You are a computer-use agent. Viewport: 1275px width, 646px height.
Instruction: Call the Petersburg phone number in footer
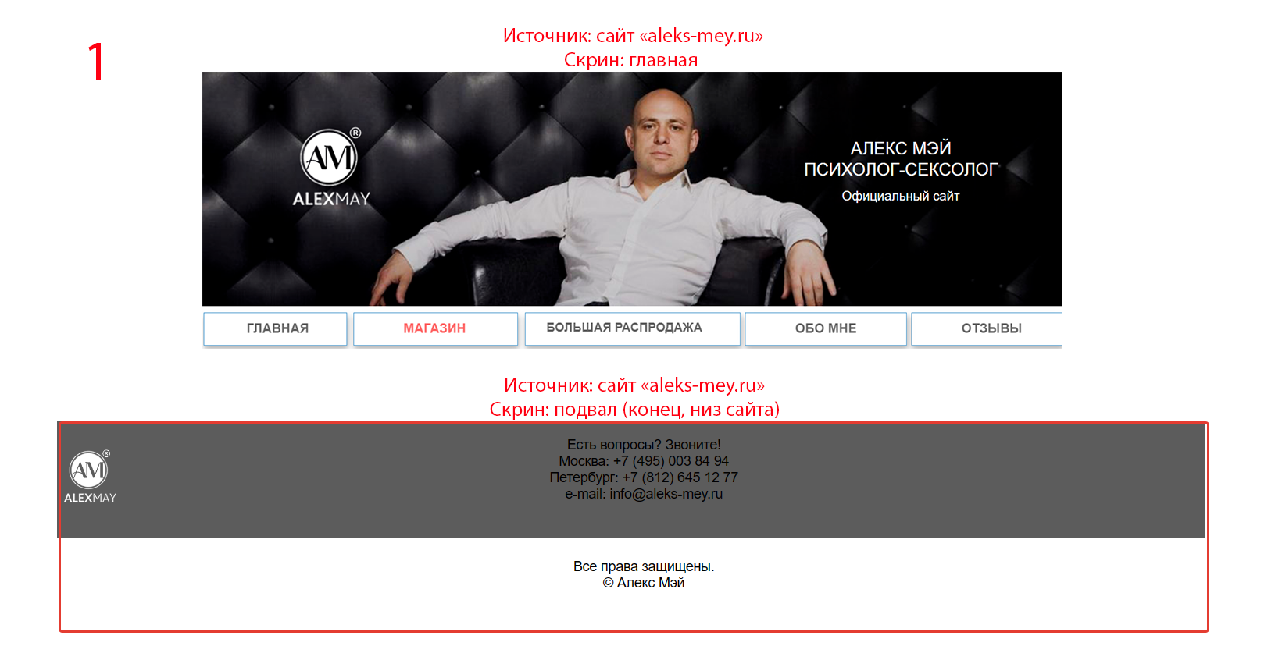[x=680, y=477]
